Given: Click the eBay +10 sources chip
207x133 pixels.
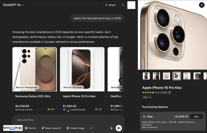Looking at the screenshot, I should (x=147, y=97).
